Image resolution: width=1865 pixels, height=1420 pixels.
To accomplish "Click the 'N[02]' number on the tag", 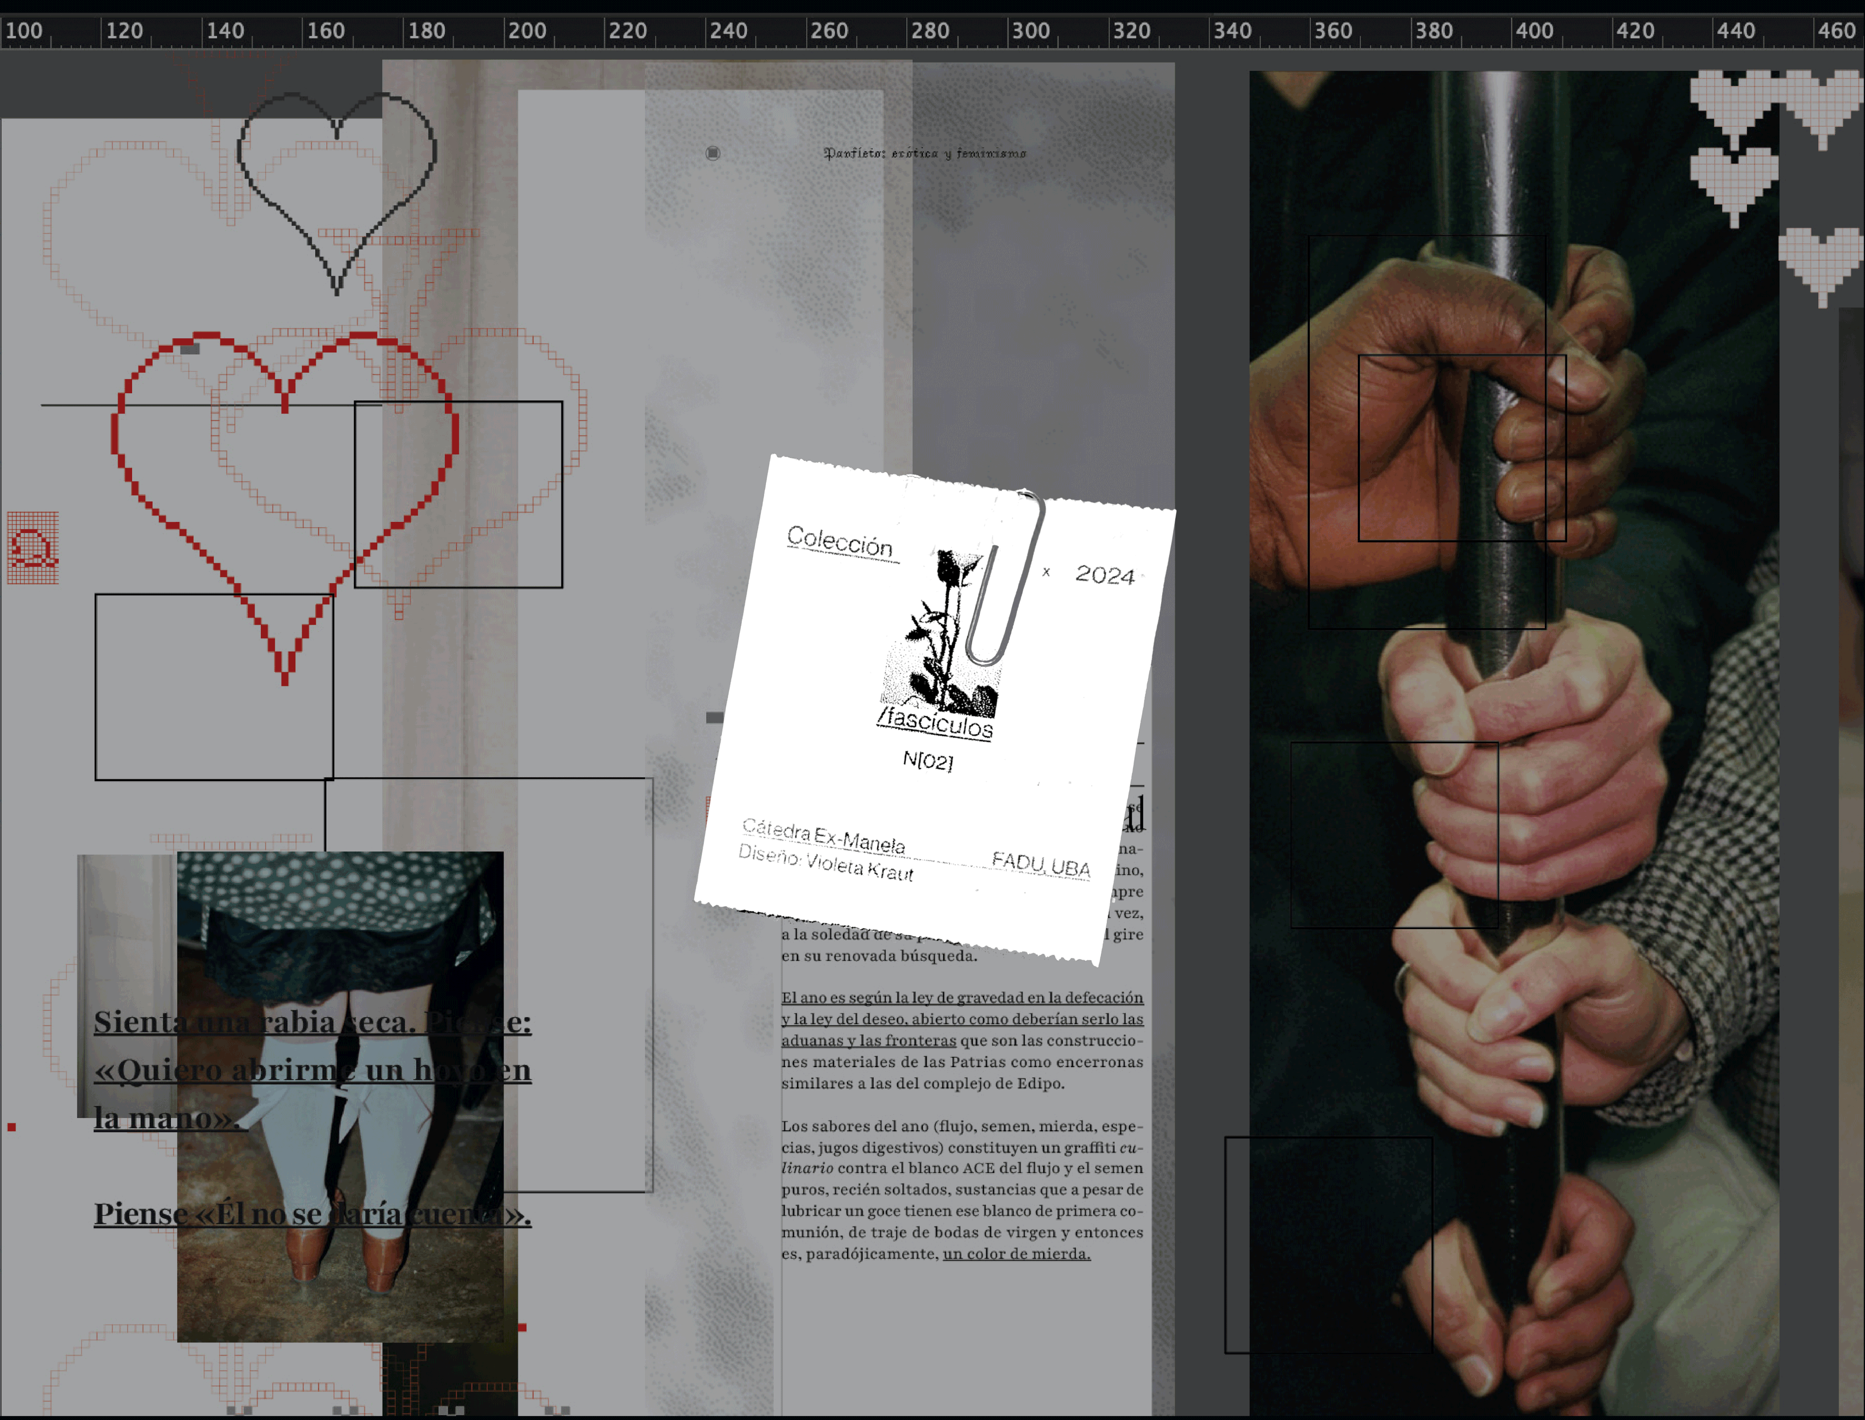I will point(928,761).
